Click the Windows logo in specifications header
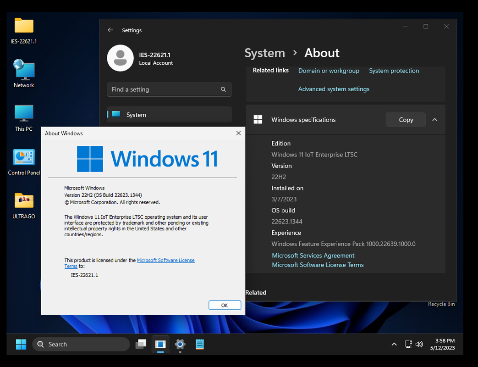478x367 pixels. point(258,120)
